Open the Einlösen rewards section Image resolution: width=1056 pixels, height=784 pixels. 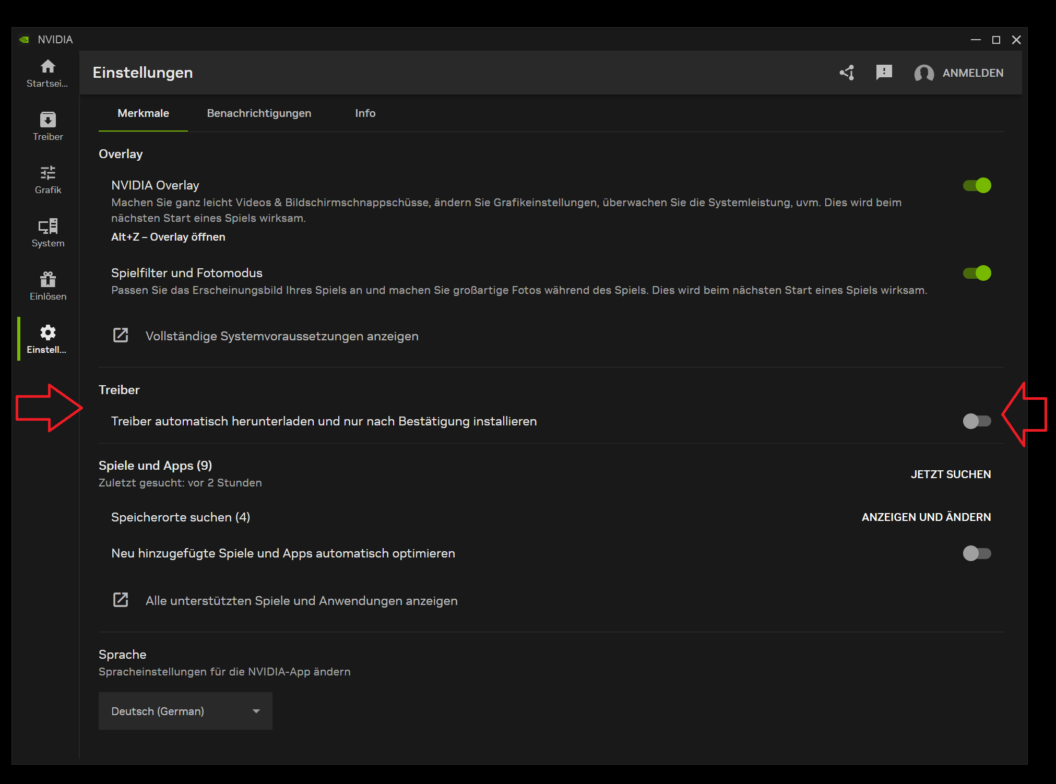[48, 285]
